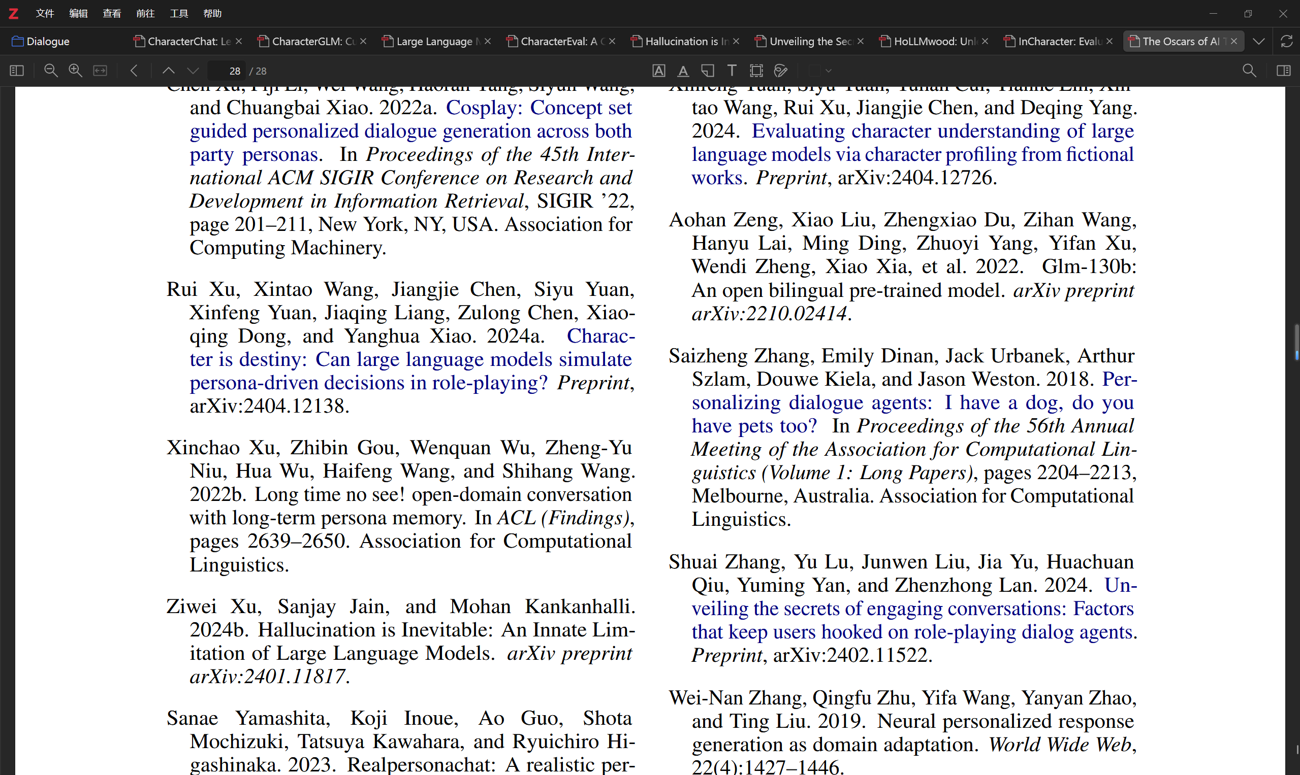The image size is (1300, 775).
Task: Click the page number input field
Action: pos(228,71)
